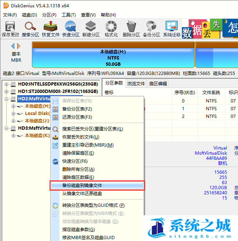Choose 修改MBR签名及磁盘GUID menu entry
238x241 pixels.
[x=97, y=238]
